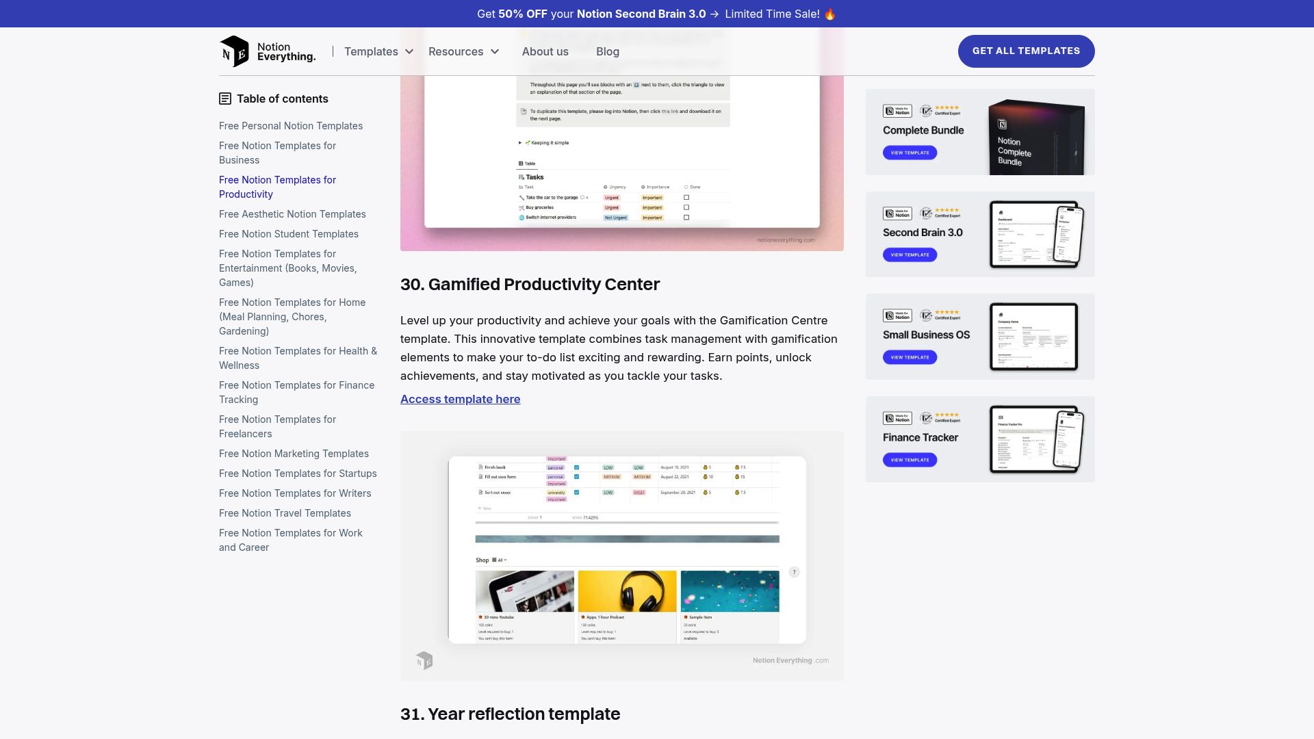
Task: Click the Finance Tracker card title
Action: tap(920, 437)
